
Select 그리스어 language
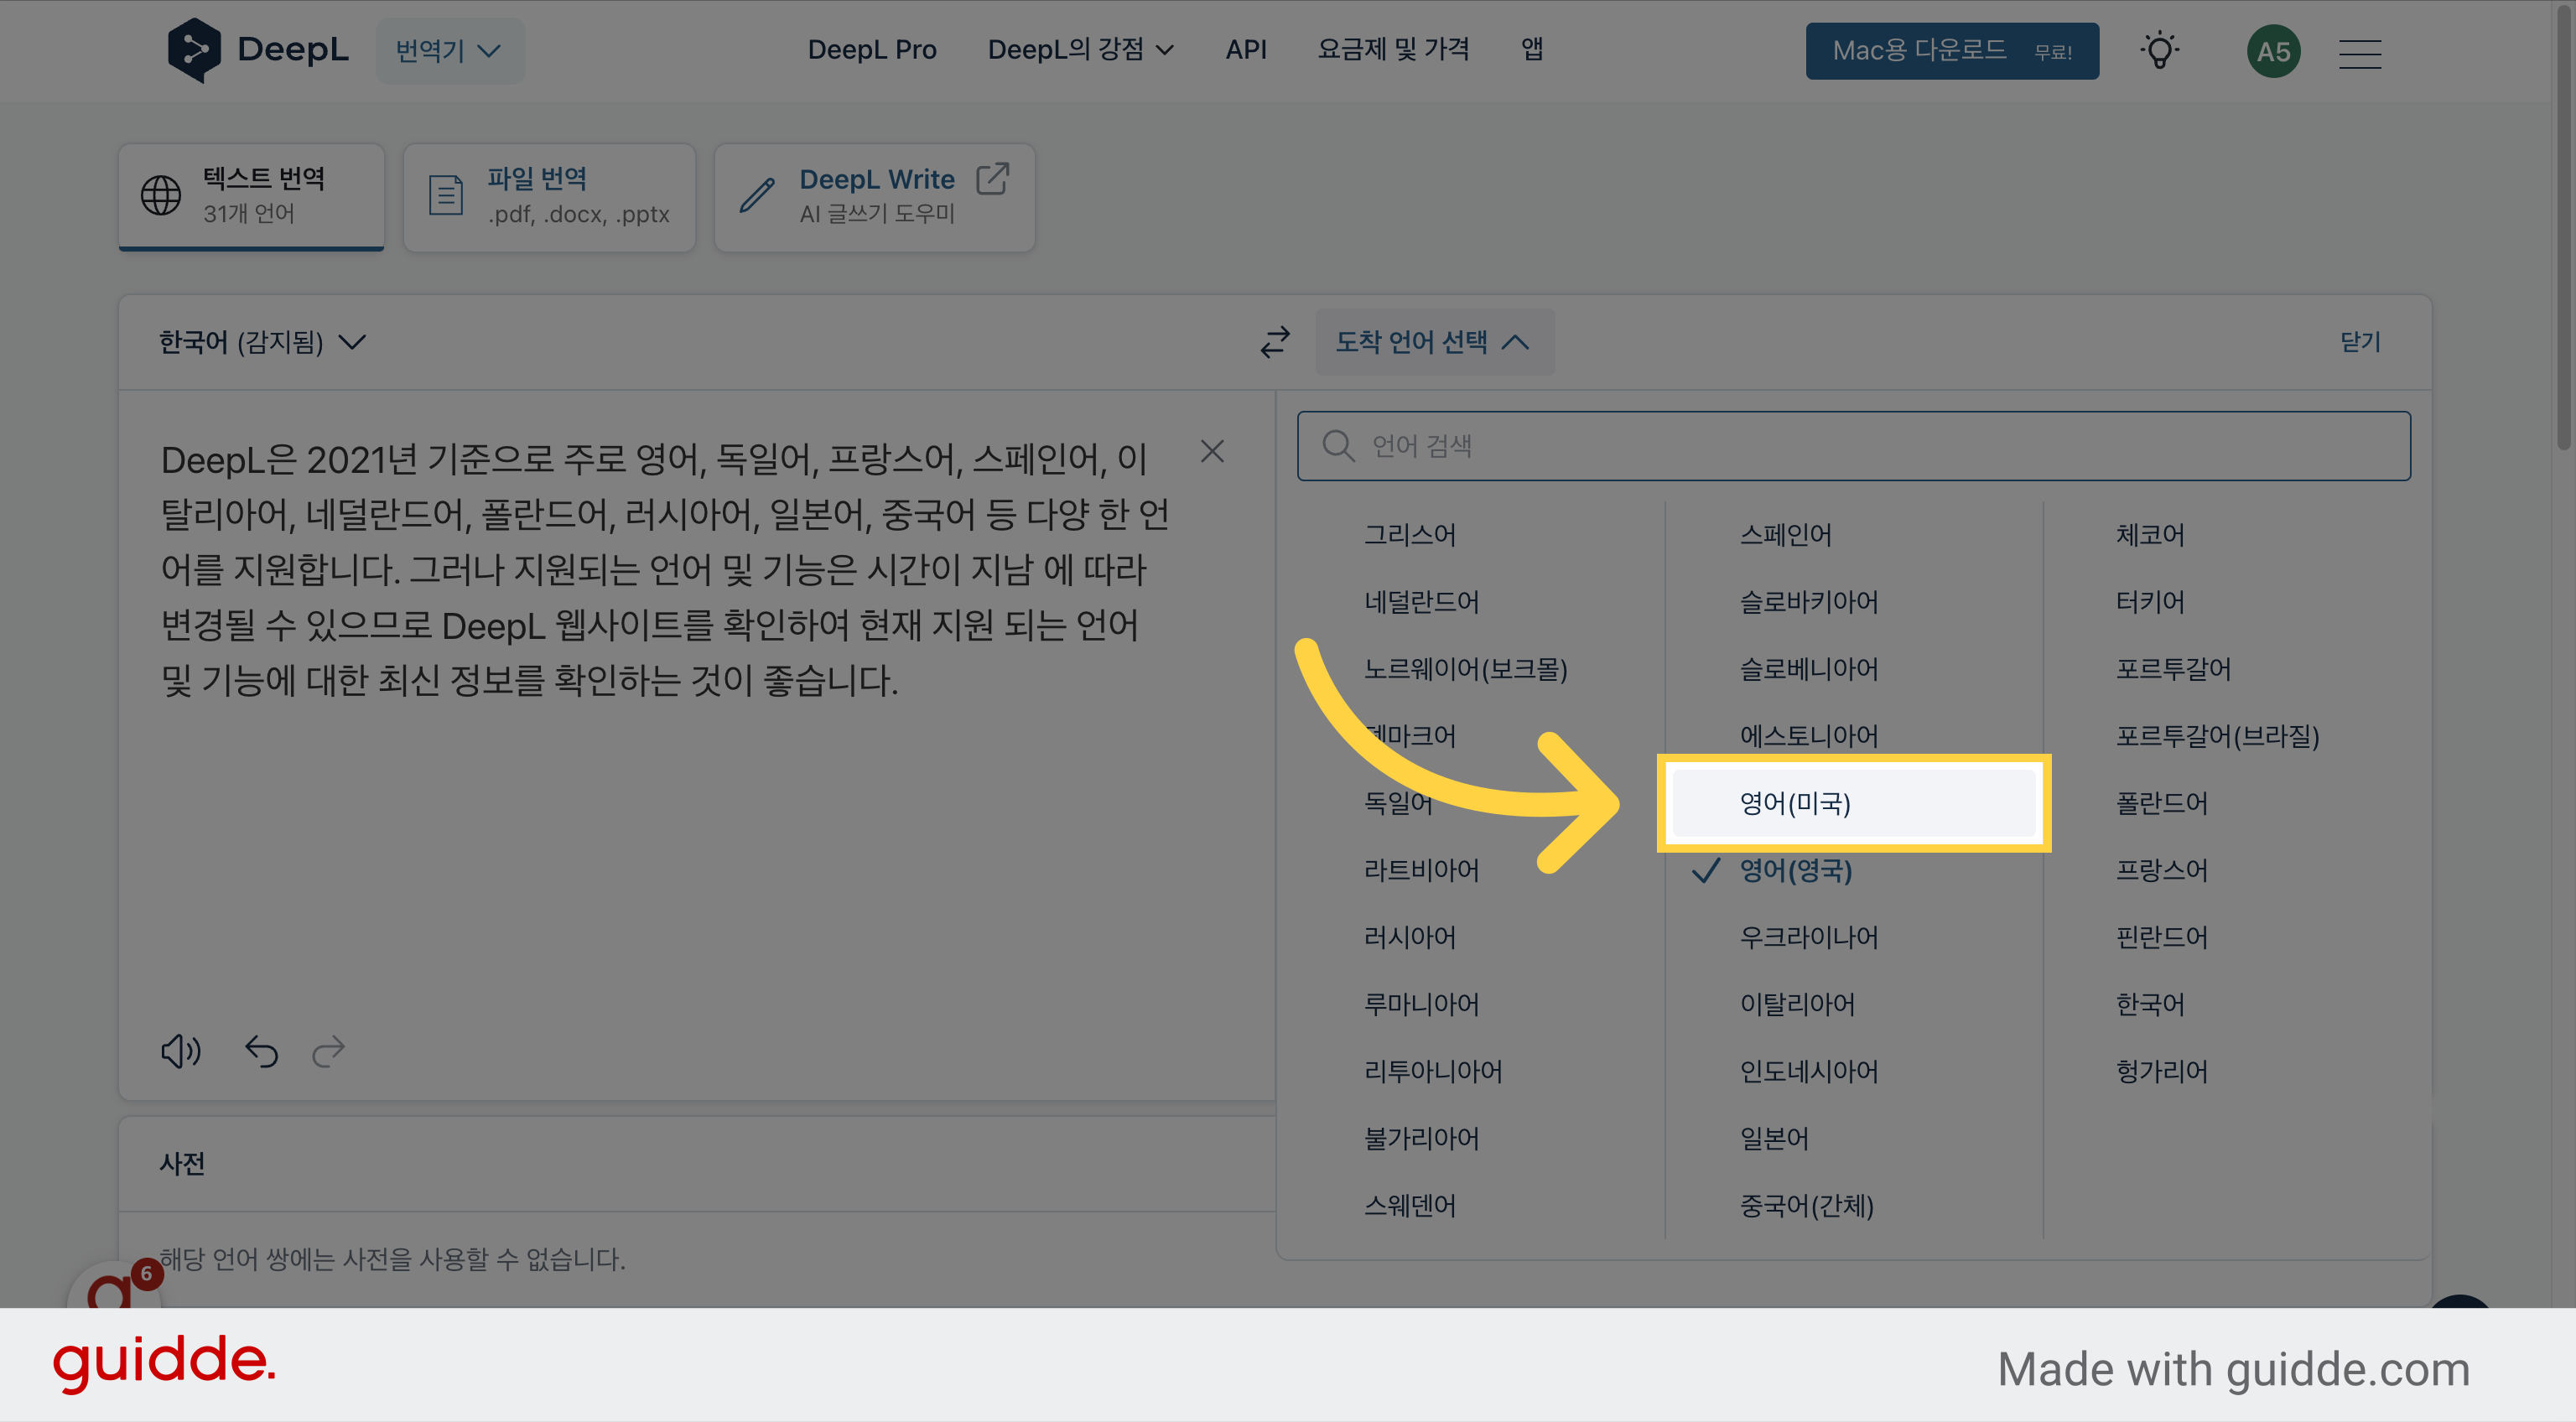(x=1410, y=534)
